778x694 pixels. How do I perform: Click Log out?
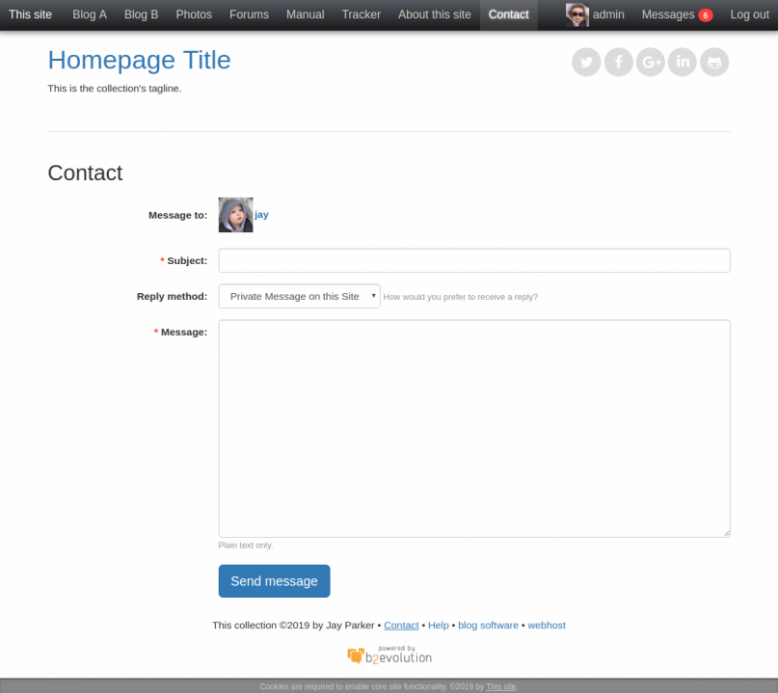749,14
